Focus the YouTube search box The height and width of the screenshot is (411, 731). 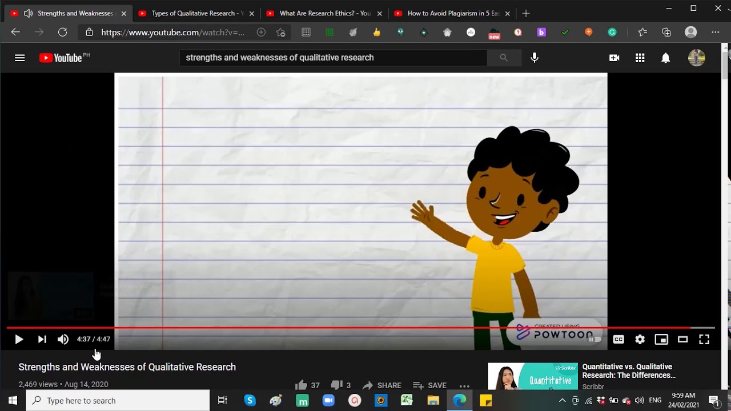point(334,58)
